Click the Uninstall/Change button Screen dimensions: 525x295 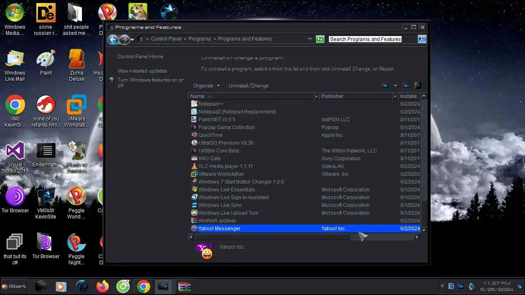tap(249, 86)
